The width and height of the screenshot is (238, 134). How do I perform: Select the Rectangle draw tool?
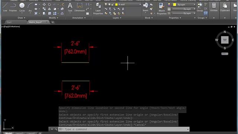coord(36,4)
